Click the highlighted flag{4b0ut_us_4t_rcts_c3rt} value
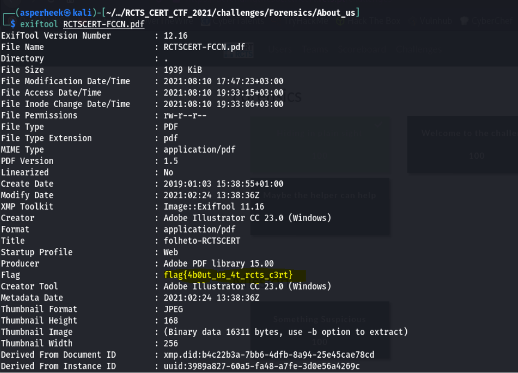The width and height of the screenshot is (518, 373). [228, 275]
